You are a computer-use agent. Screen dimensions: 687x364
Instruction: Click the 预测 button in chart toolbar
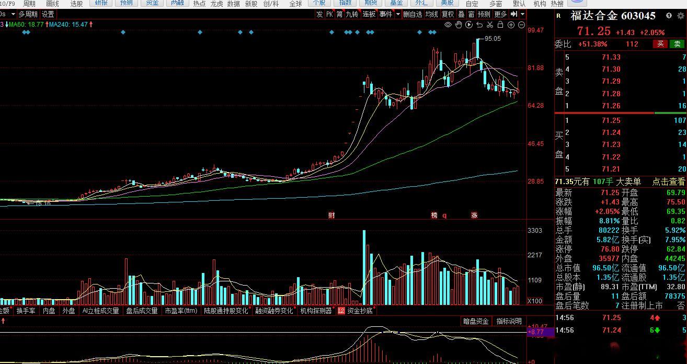(484, 14)
